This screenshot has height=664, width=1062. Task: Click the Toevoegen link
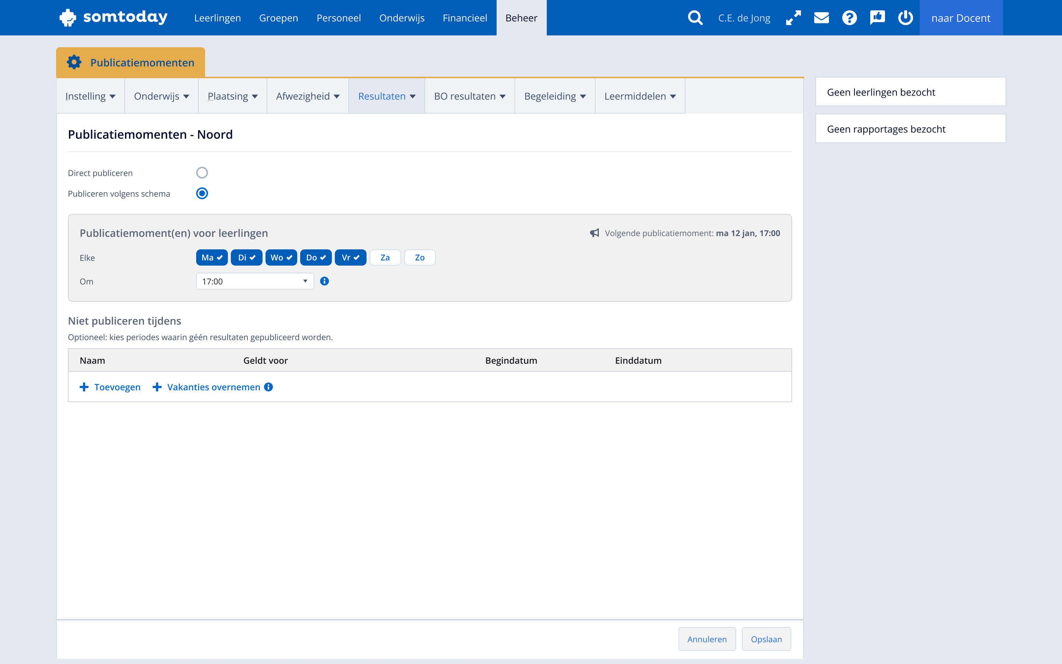110,387
